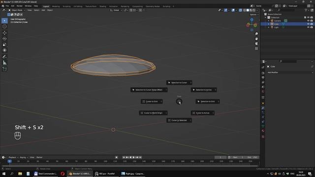Open the Physics properties tab icon
315x177 pixels.
pos(263,117)
